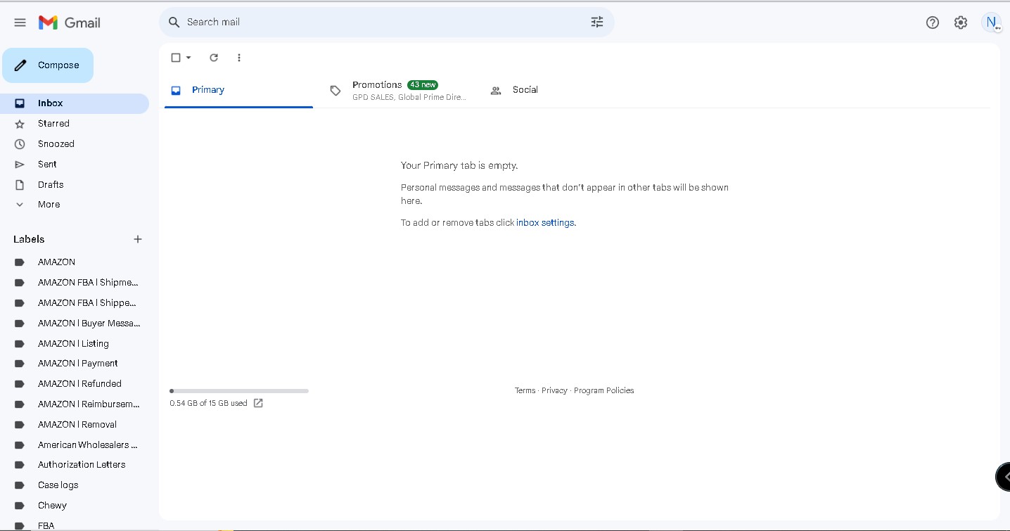
Task: Show the side panel arrow button
Action: tap(1003, 477)
